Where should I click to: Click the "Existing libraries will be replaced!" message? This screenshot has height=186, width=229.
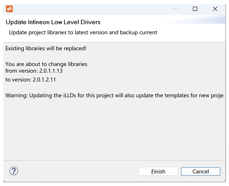point(46,48)
